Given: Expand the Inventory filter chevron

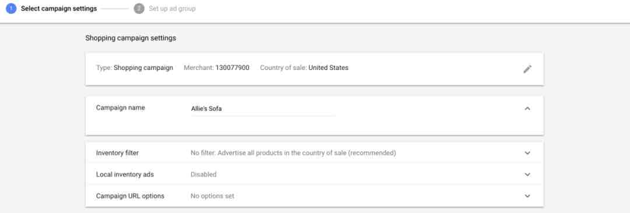Looking at the screenshot, I should 527,153.
